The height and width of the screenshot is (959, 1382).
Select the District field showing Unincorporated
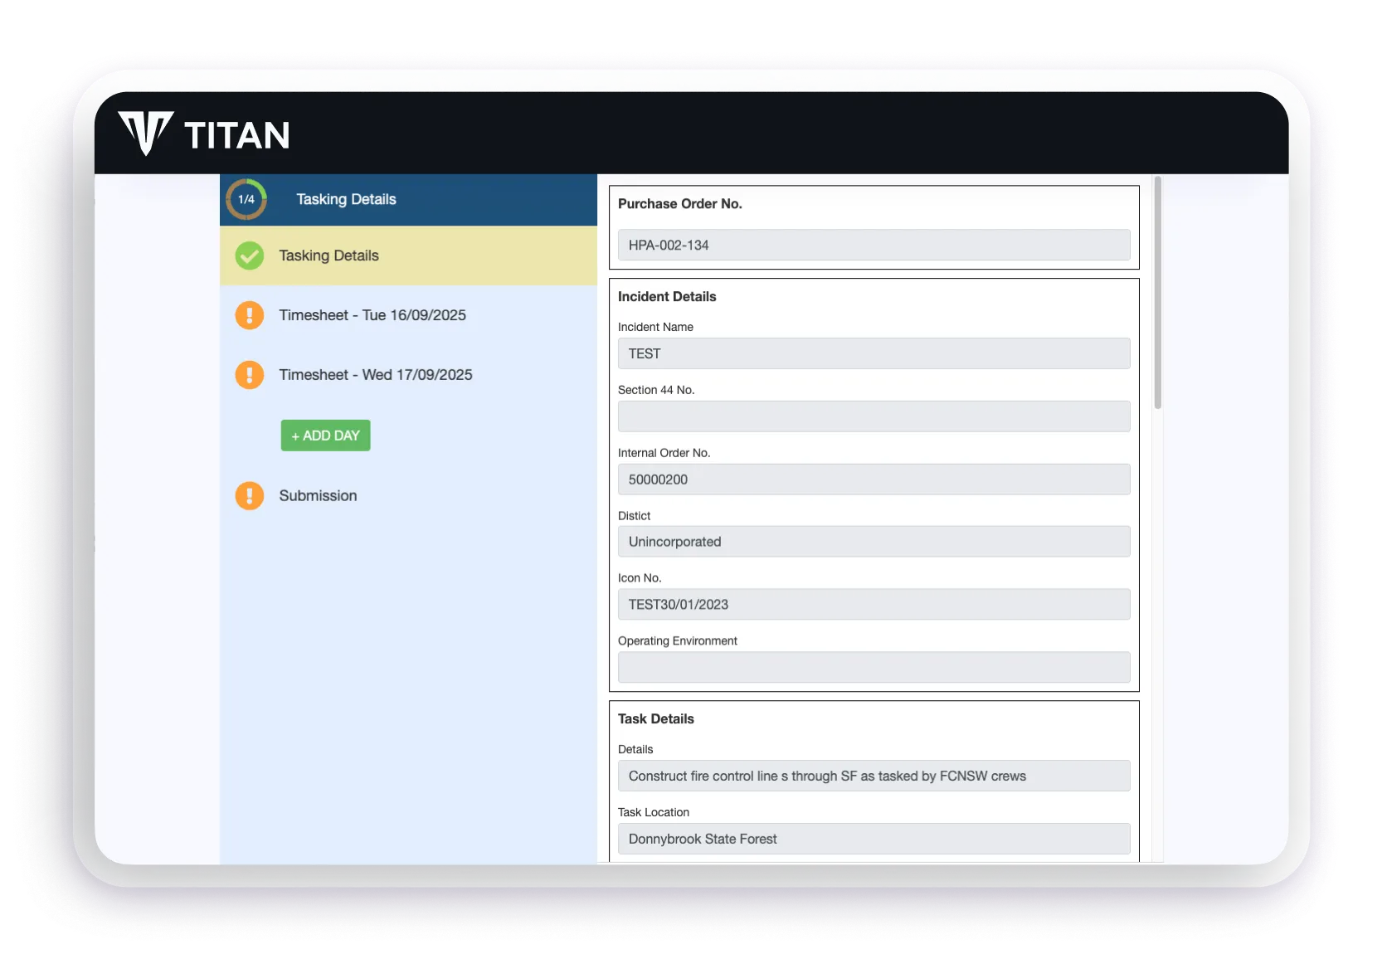coord(873,541)
